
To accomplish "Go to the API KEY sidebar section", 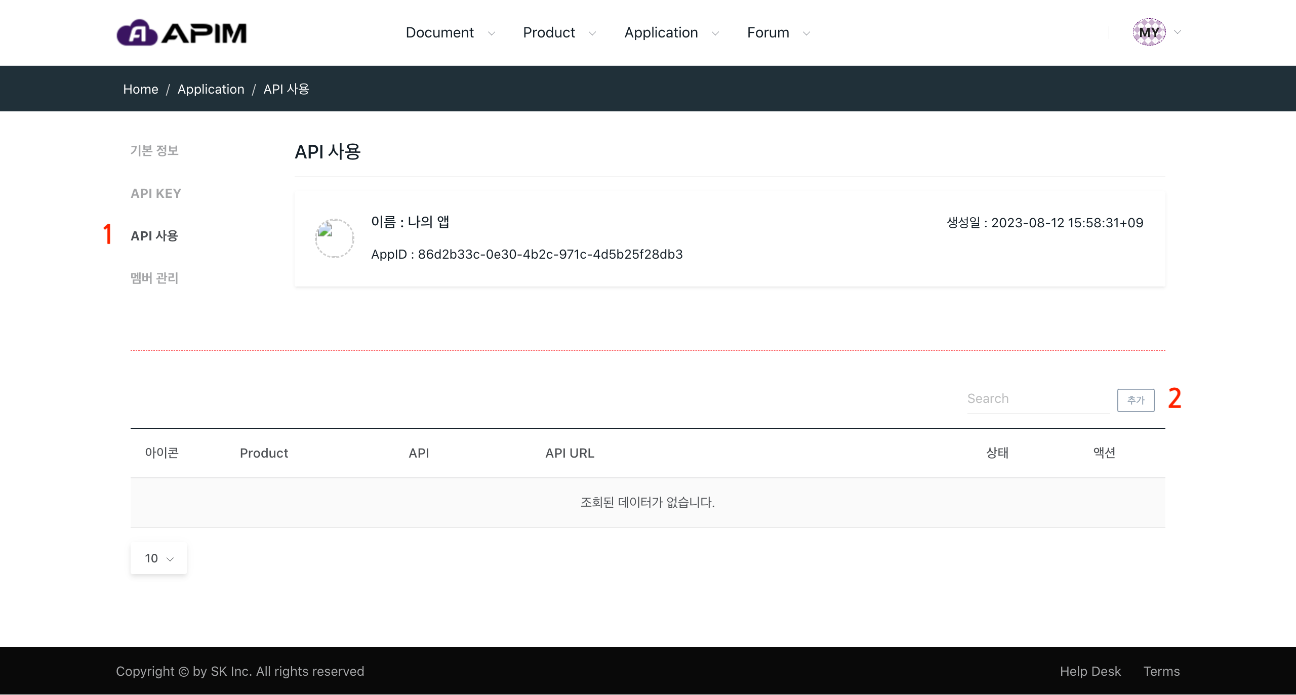I will (x=156, y=193).
